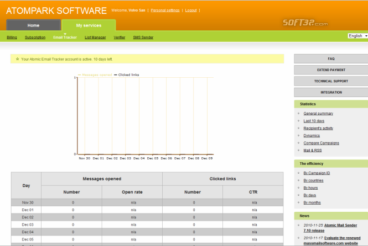Open the English language dropdown
368x246 pixels.
coord(357,36)
